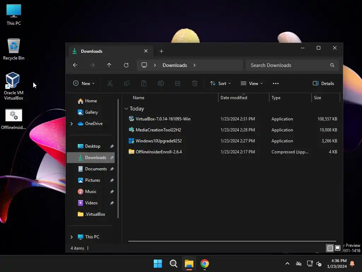Select MediaCreationTool22H2 file

[x=232, y=130]
